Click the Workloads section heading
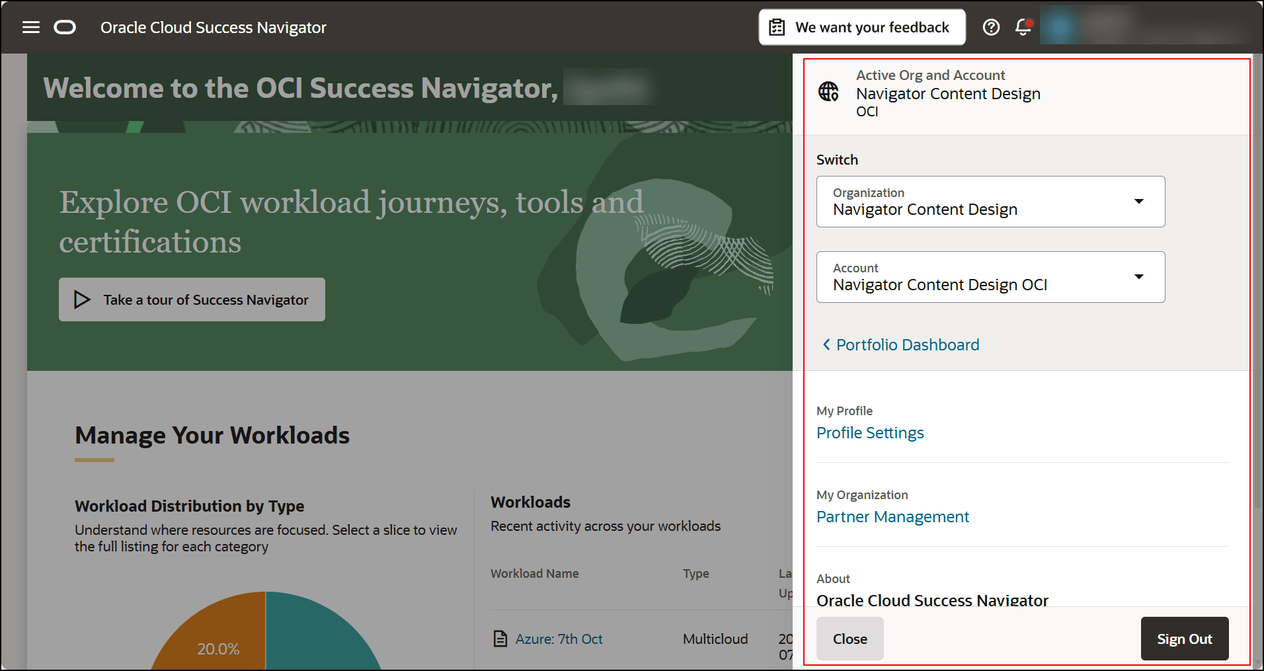 530,502
